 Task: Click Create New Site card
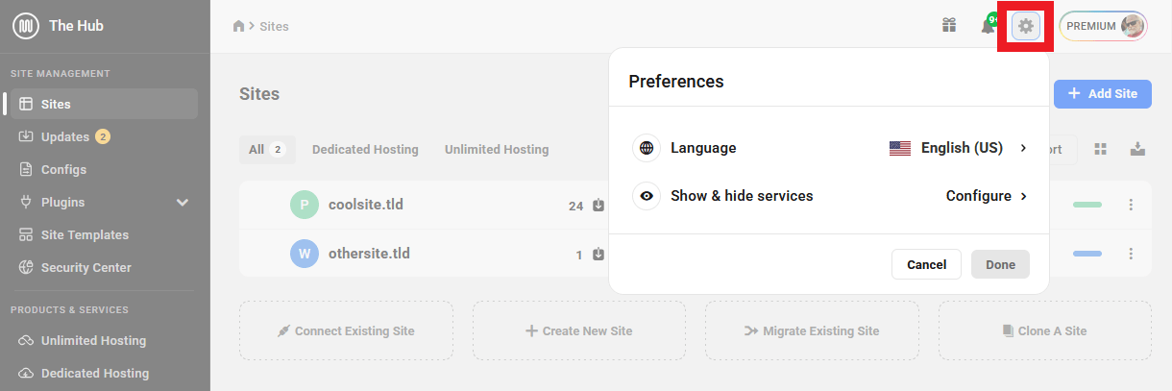579,330
